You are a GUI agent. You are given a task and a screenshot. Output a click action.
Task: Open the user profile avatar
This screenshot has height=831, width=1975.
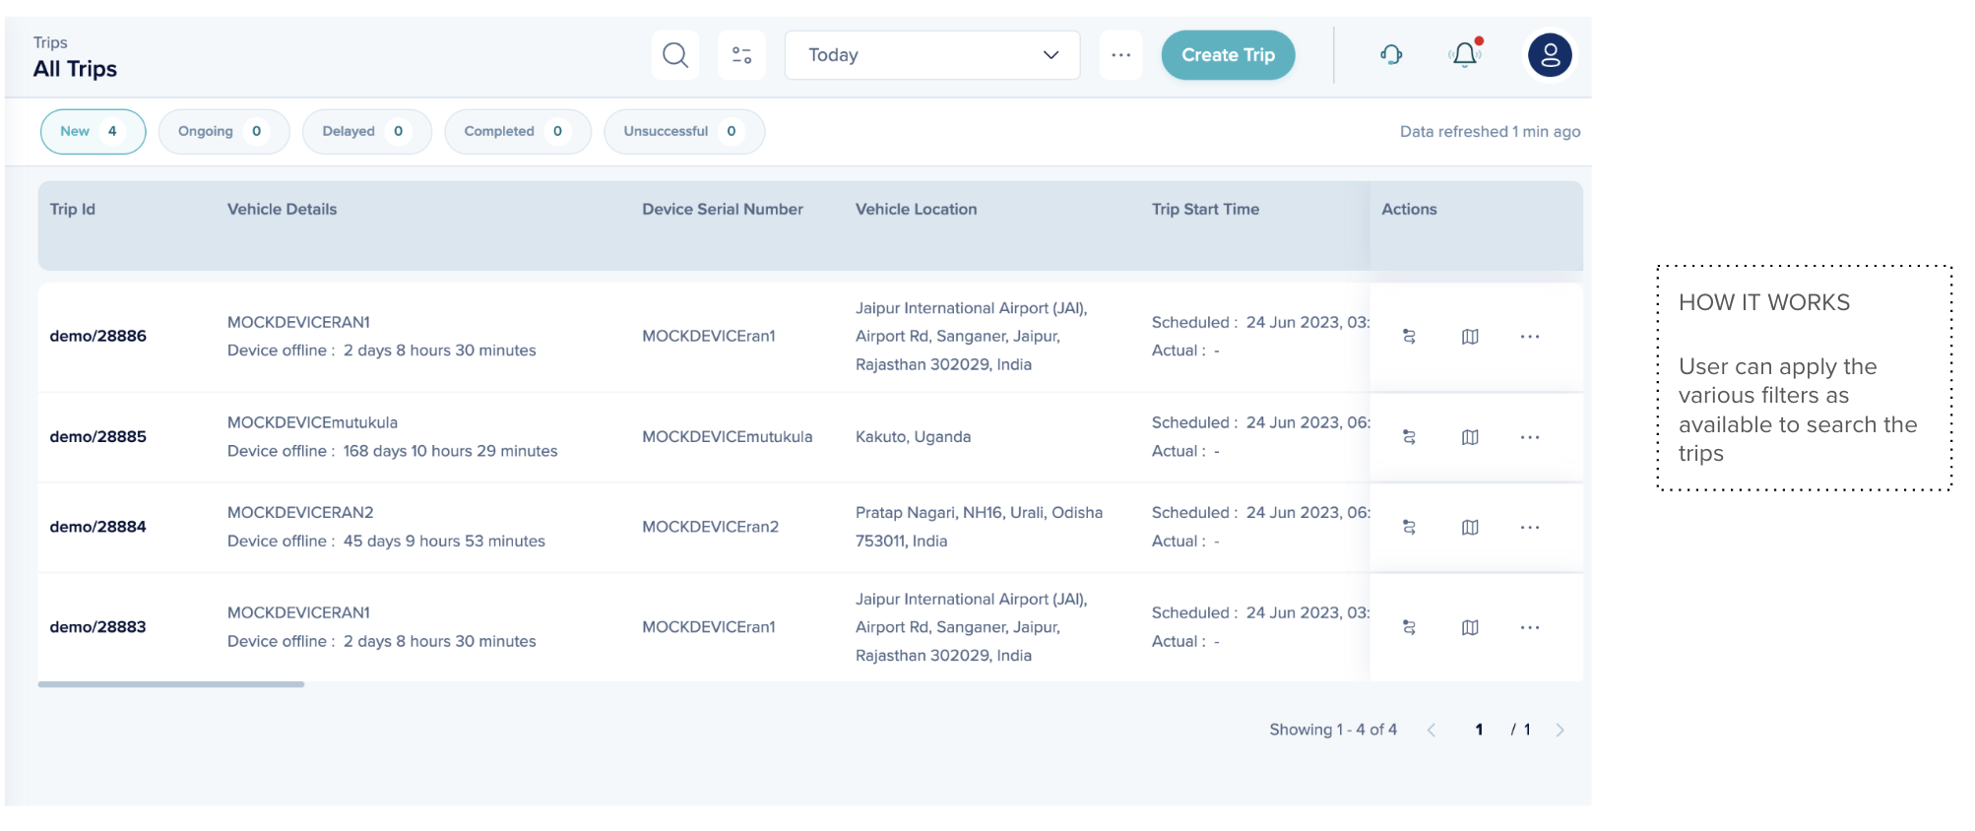click(1550, 55)
